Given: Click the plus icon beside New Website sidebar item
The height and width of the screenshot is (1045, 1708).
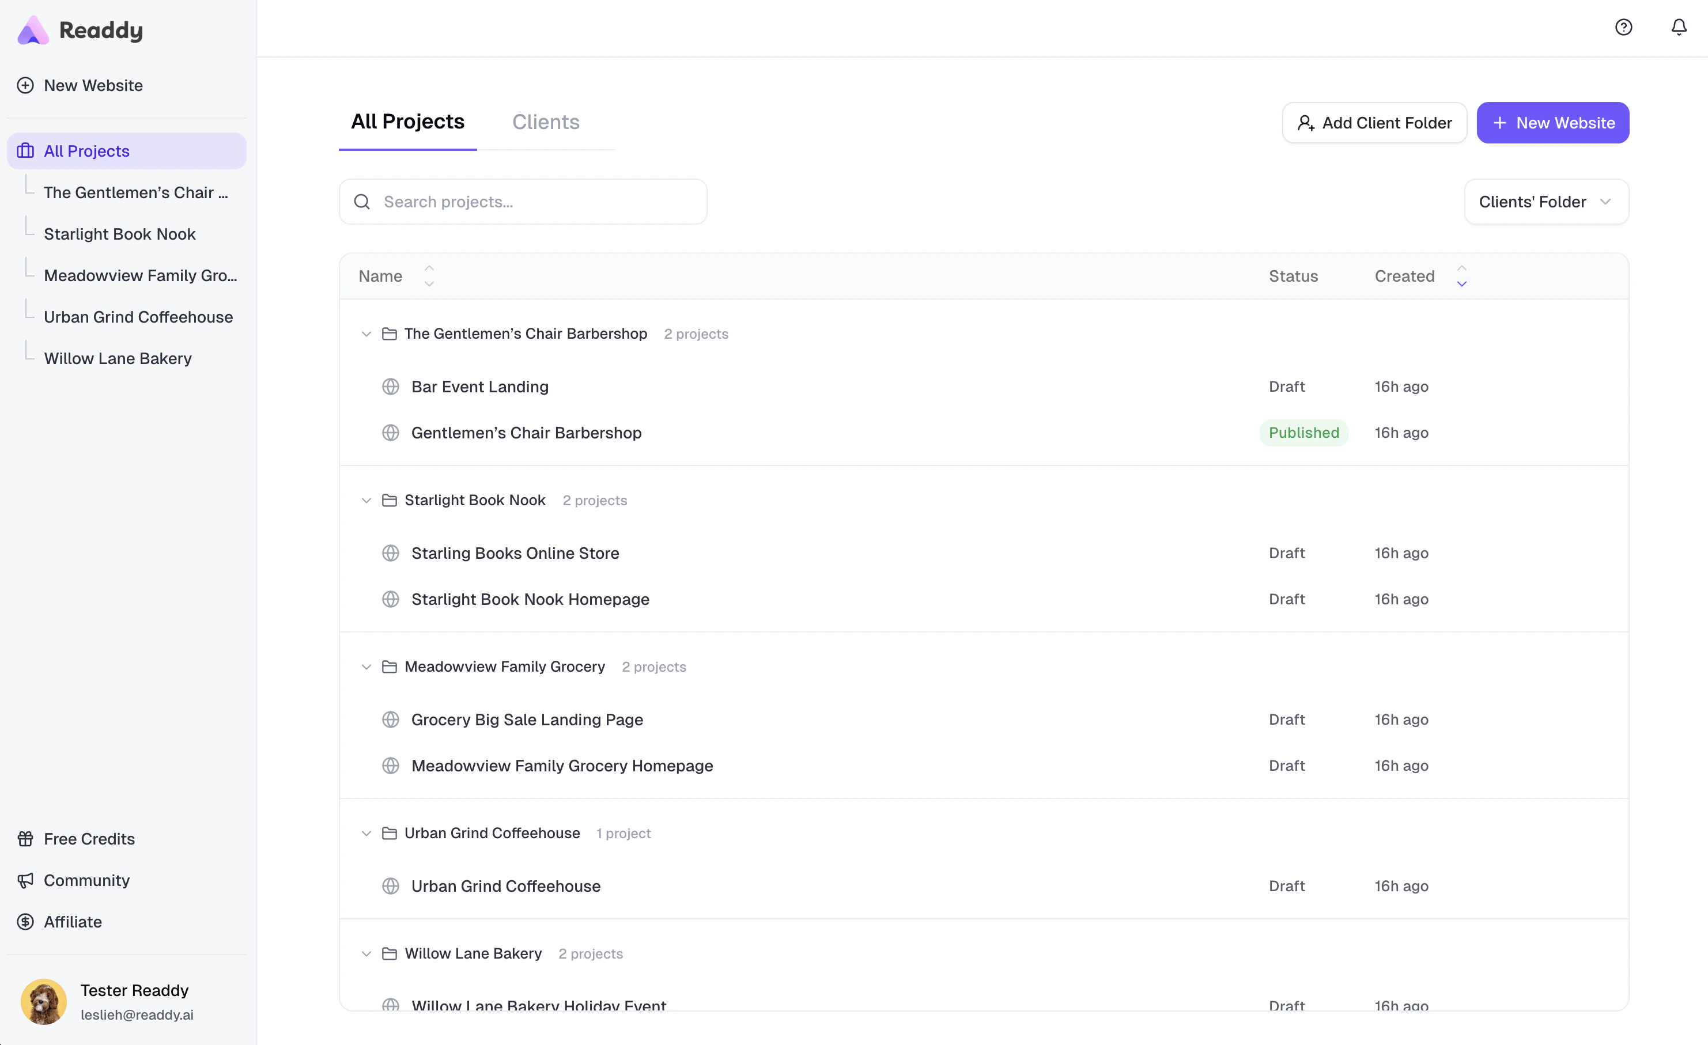Looking at the screenshot, I should [x=25, y=85].
